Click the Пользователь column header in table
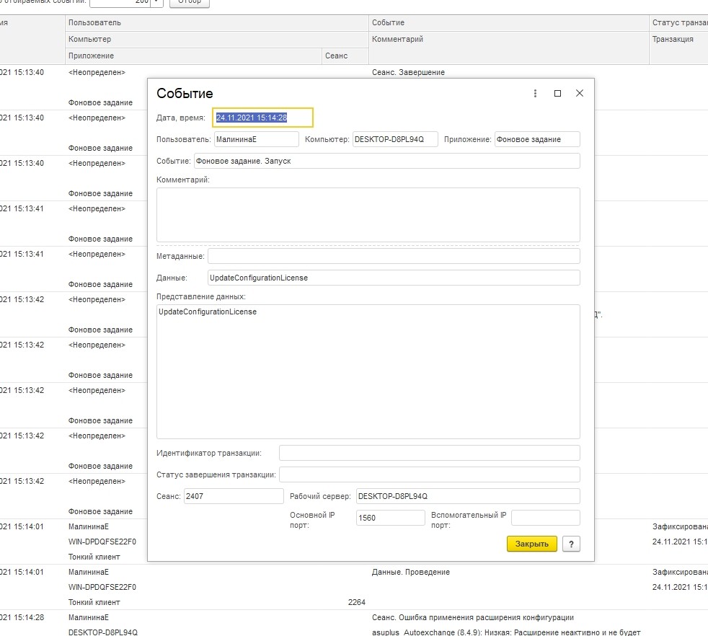708x636 pixels. [216, 23]
